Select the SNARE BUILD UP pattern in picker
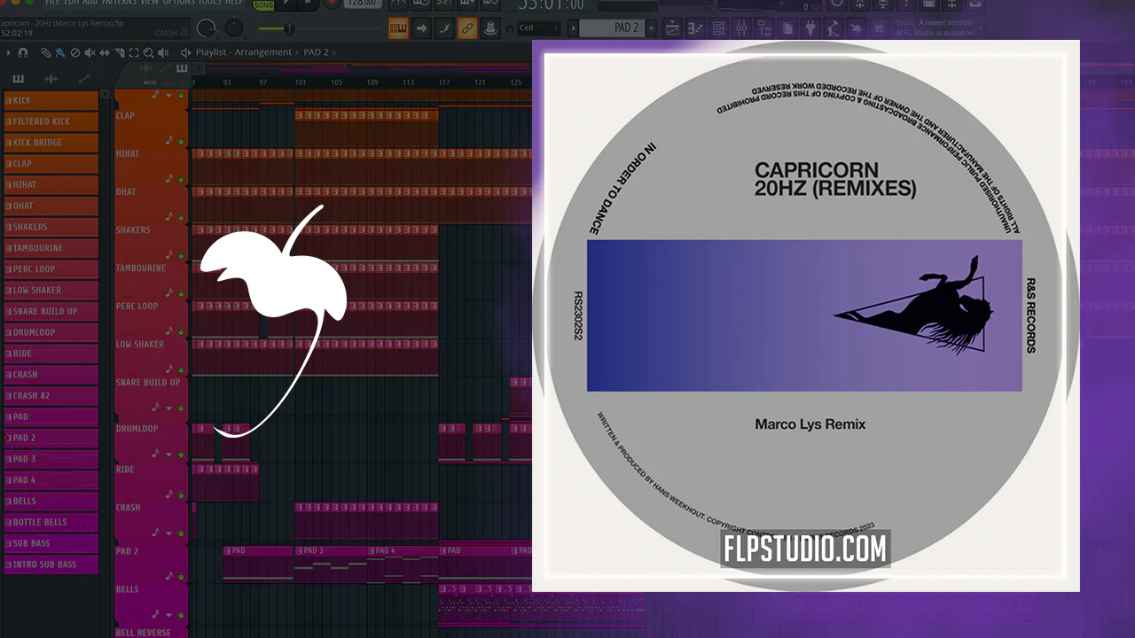Image resolution: width=1135 pixels, height=638 pixels. 51,311
